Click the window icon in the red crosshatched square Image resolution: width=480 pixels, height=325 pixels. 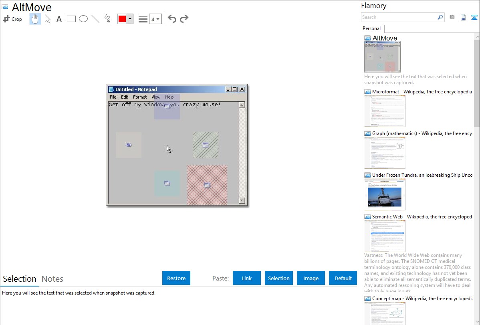point(207,185)
